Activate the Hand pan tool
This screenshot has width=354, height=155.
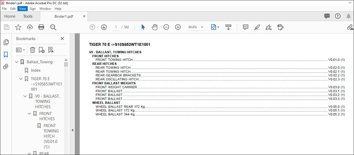tap(155, 27)
